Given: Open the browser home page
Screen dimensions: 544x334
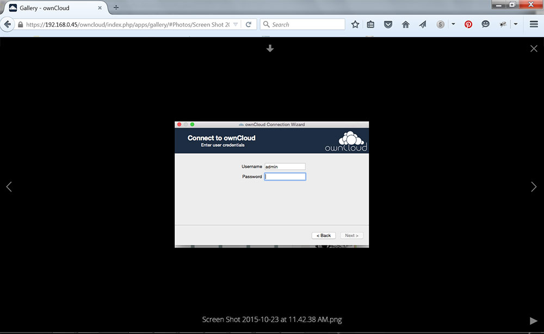Looking at the screenshot, I should click(x=405, y=24).
